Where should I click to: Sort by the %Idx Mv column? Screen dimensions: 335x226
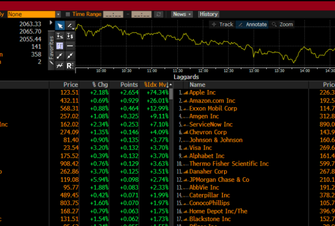click(156, 85)
